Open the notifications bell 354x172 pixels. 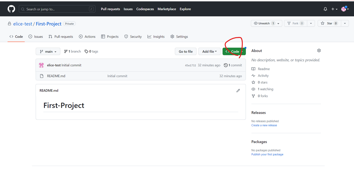click(325, 9)
